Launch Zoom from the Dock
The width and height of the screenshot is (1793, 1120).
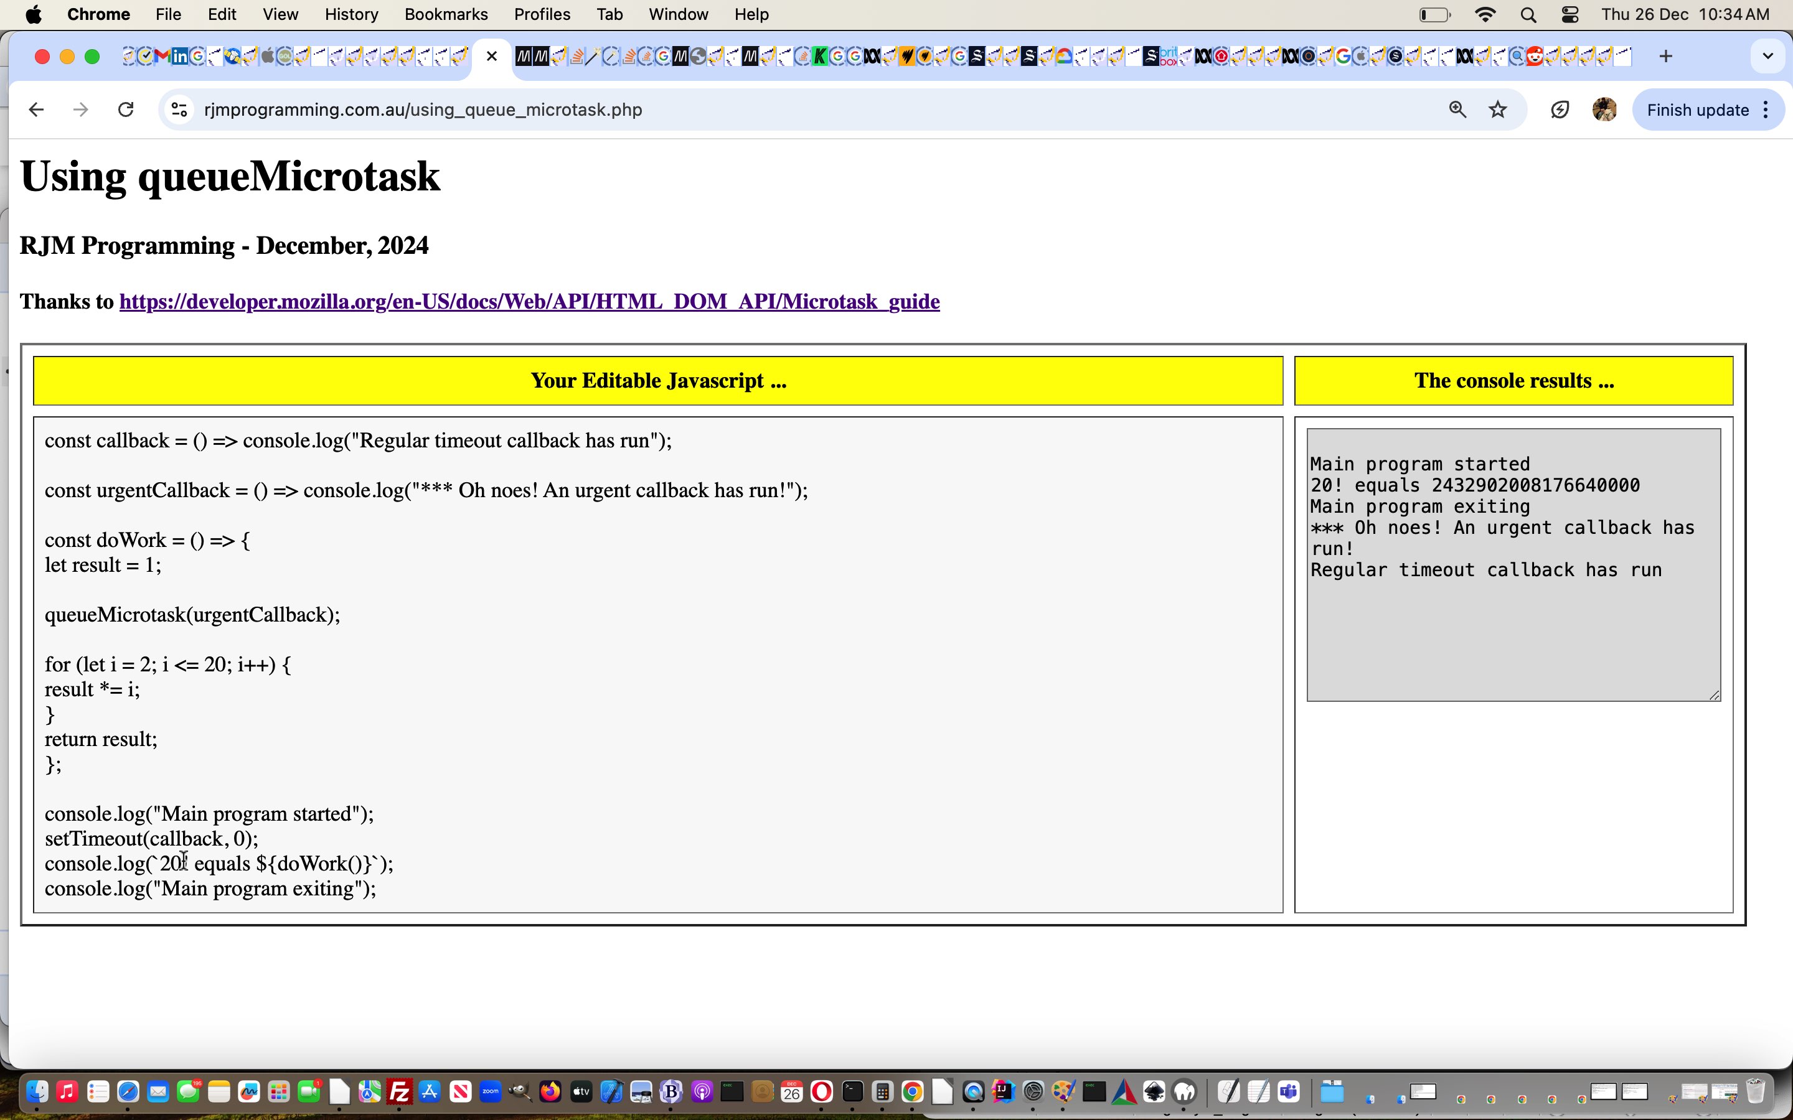pos(491,1091)
